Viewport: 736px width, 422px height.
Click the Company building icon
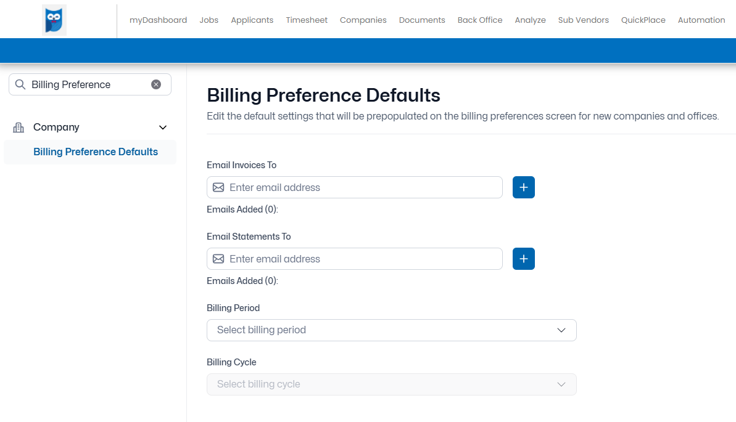(x=19, y=128)
